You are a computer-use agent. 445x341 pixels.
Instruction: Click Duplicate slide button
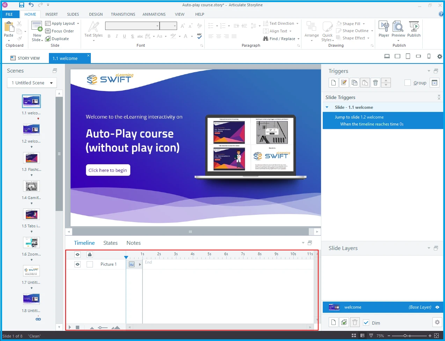point(57,39)
